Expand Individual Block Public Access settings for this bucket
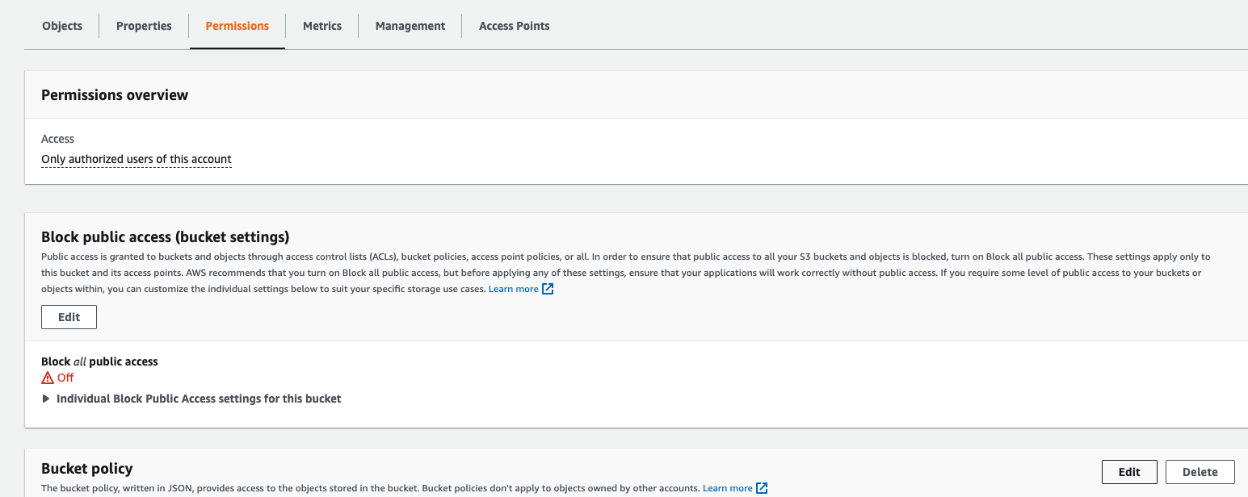Viewport: 1248px width, 497px height. 199,398
